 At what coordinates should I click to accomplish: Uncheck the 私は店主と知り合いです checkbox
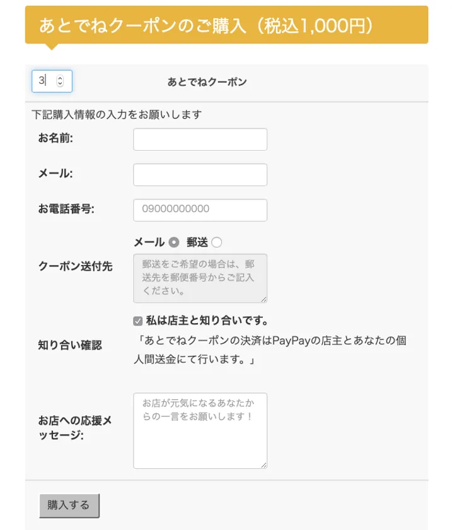138,321
